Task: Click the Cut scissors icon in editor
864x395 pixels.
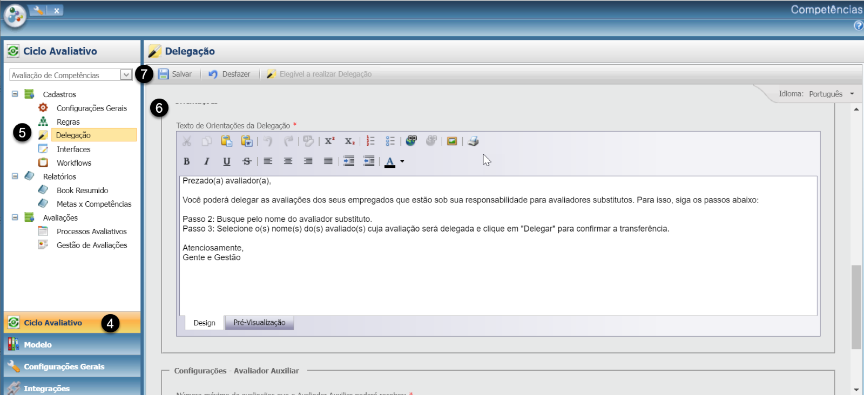Action: [187, 141]
